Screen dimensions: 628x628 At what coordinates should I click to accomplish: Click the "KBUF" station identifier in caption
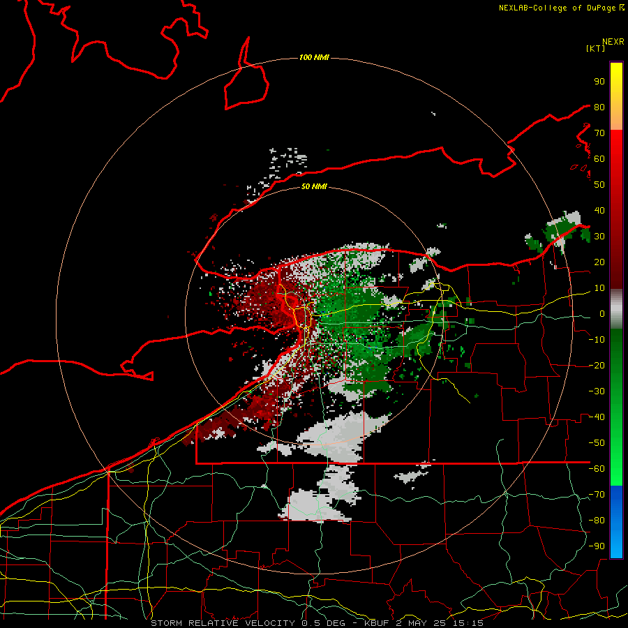pyautogui.click(x=377, y=623)
